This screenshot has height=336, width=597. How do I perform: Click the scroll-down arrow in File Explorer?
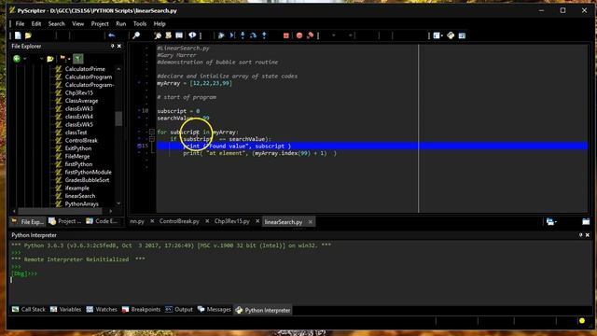[118, 203]
